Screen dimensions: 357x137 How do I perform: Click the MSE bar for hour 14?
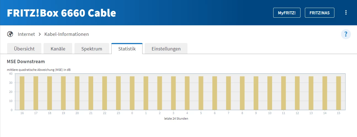coord(325,93)
